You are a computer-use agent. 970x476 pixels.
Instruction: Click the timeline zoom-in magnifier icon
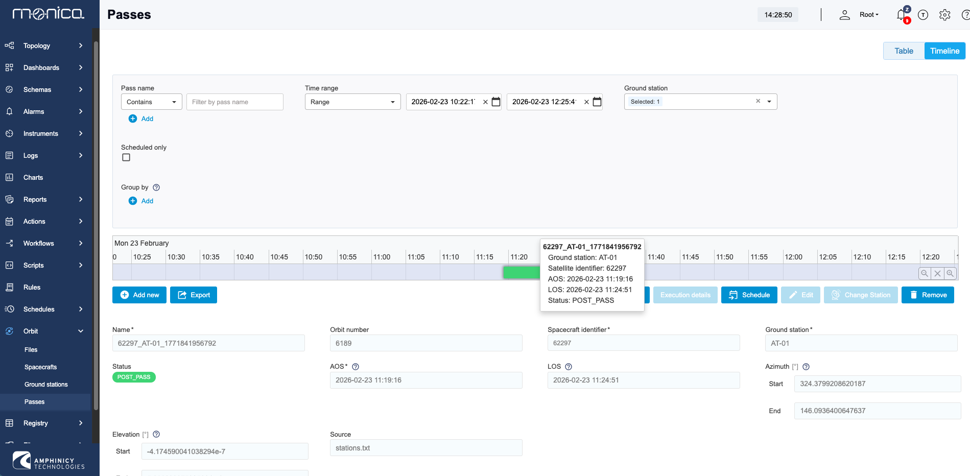(x=950, y=273)
